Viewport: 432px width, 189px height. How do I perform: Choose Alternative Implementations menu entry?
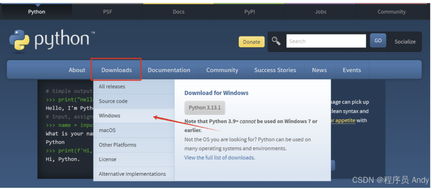[x=132, y=174]
